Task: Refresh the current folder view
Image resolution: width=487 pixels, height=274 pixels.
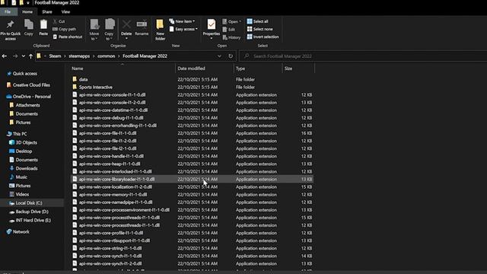Action: (231, 56)
